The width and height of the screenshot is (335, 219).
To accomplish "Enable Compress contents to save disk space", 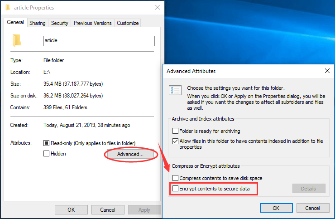I will coord(175,178).
